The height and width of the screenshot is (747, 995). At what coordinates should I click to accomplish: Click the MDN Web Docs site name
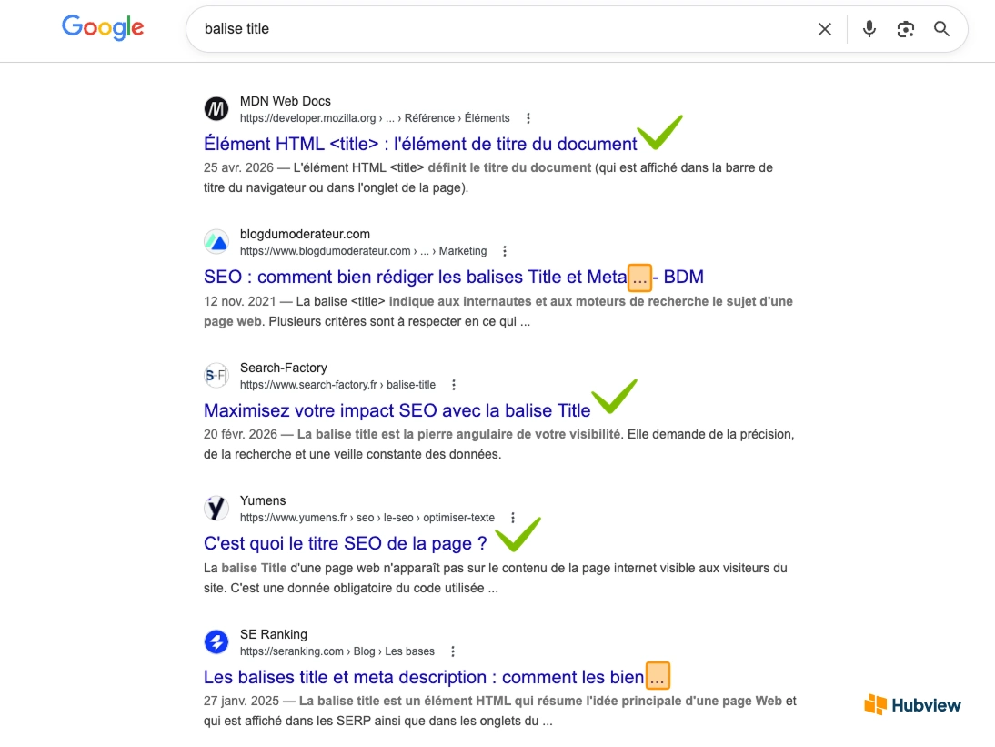coord(285,102)
